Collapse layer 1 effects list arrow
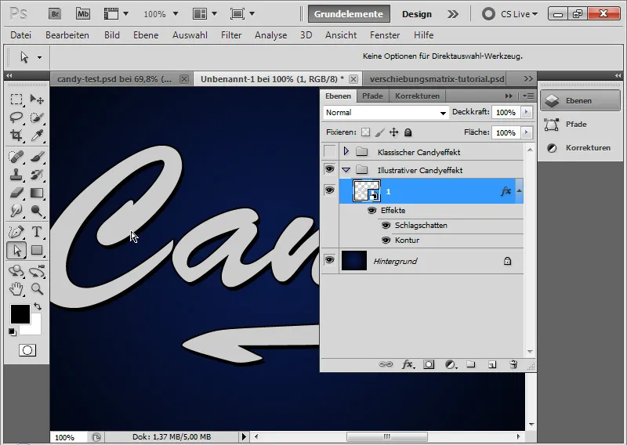Screen dimensions: 627x445 [x=519, y=191]
